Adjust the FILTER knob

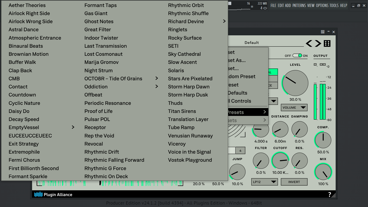coord(261,161)
